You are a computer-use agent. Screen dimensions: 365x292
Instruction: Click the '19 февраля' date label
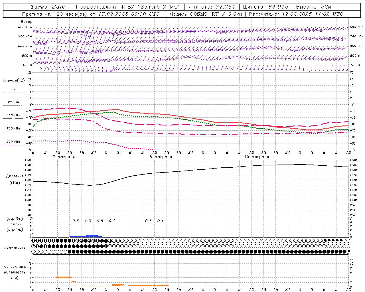tap(256, 157)
